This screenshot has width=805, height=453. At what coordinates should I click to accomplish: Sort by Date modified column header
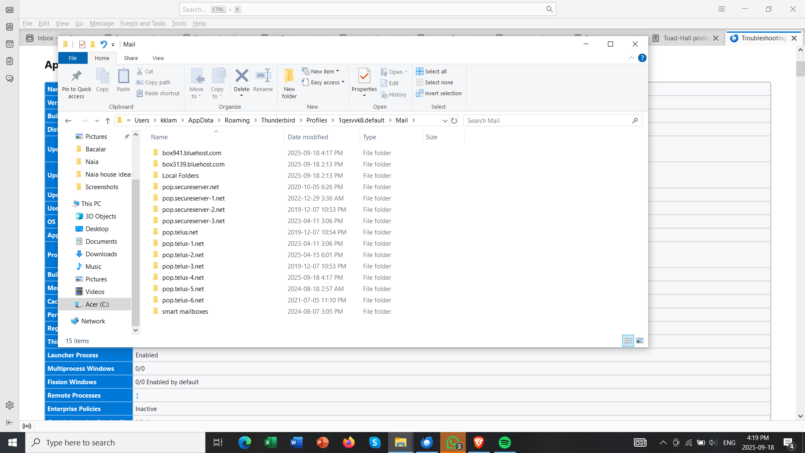[308, 137]
